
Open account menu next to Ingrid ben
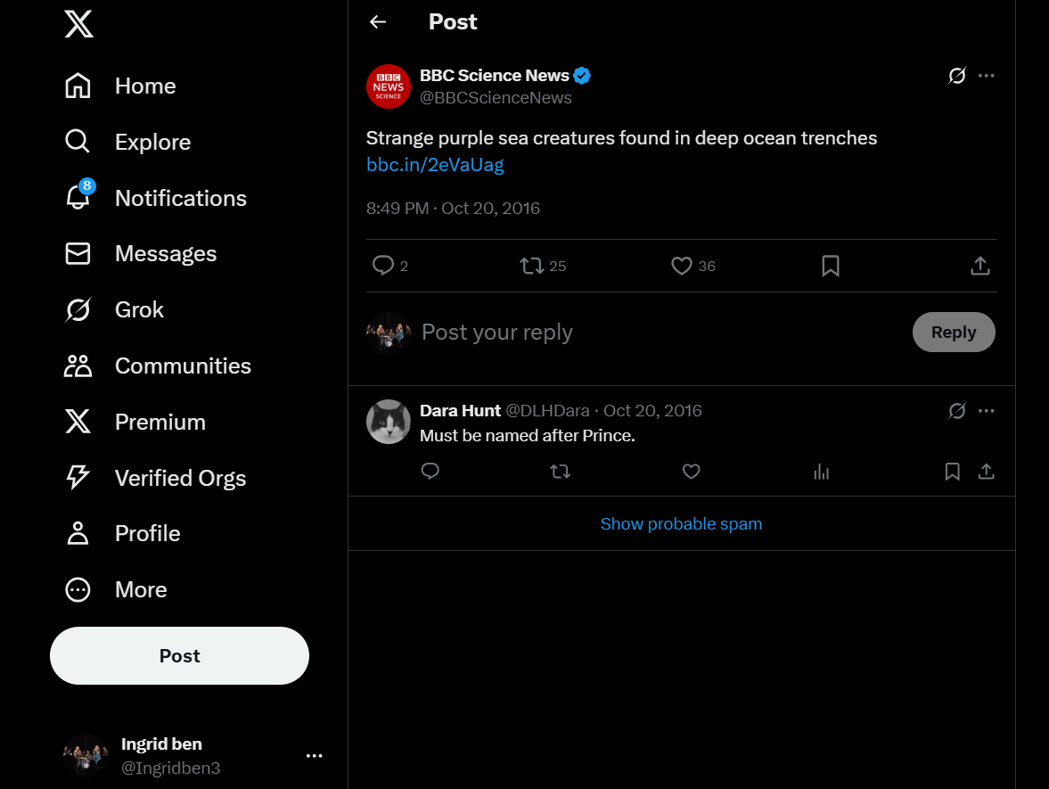(315, 755)
